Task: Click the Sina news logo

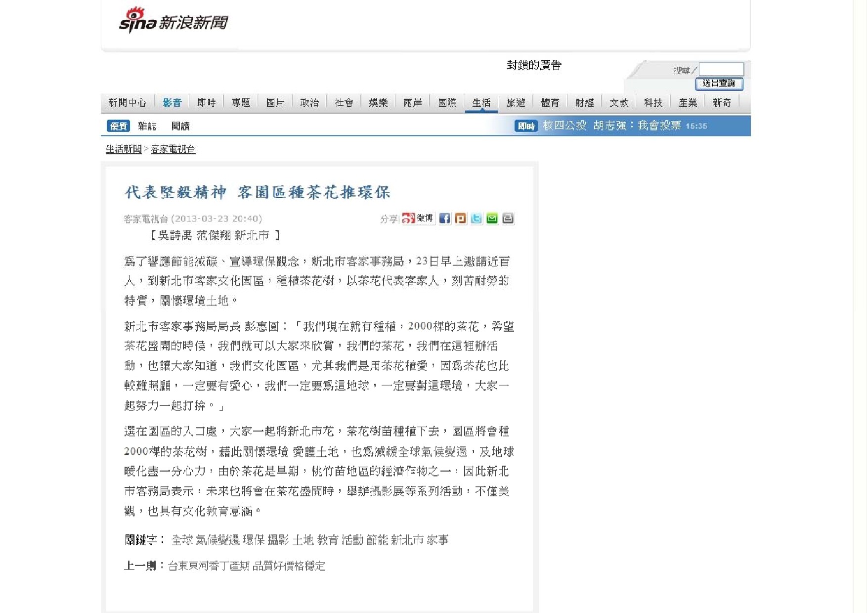Action: click(173, 21)
